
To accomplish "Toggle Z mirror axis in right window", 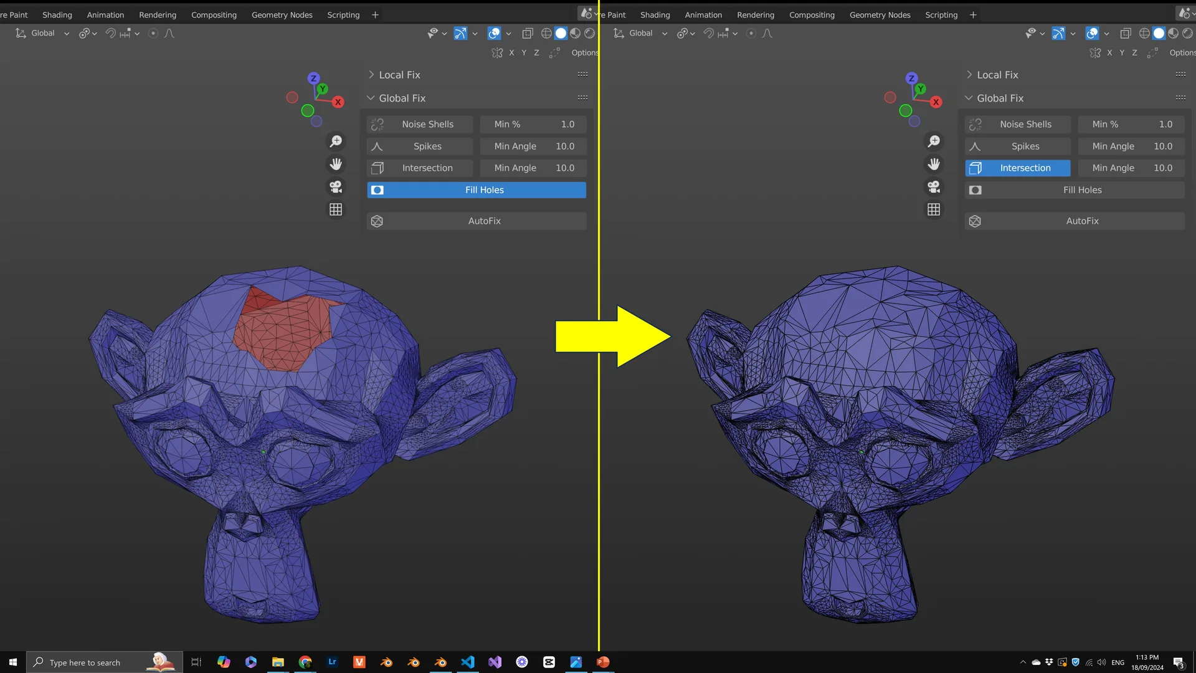I will (x=1134, y=53).
